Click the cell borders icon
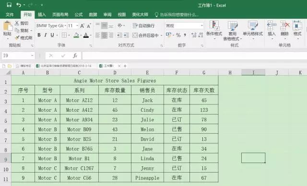The width and height of the screenshot is (307, 186). point(64,35)
